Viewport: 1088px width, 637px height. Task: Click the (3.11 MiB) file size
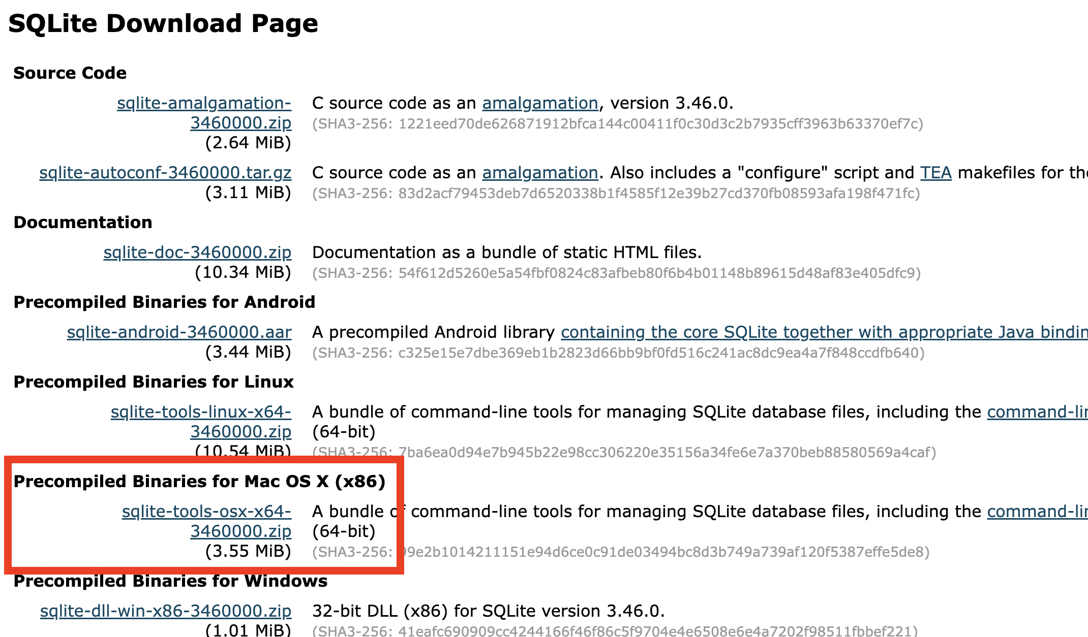pos(248,193)
